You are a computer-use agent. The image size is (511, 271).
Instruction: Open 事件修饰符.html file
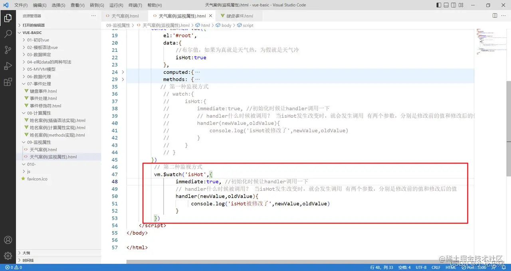pos(58,106)
